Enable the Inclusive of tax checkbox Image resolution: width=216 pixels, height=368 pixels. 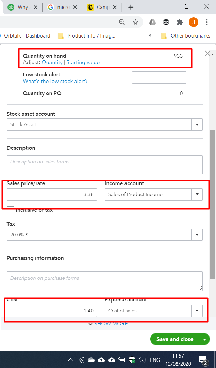(x=10, y=210)
